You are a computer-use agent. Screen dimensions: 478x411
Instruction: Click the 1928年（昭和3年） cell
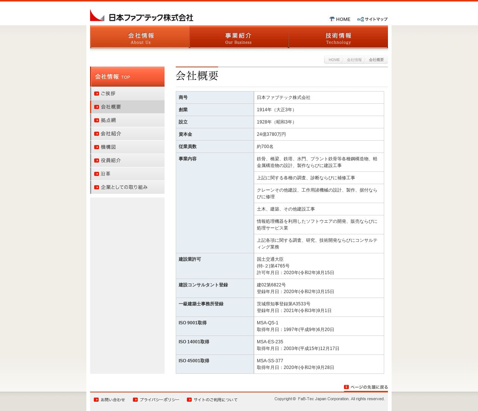pyautogui.click(x=319, y=122)
